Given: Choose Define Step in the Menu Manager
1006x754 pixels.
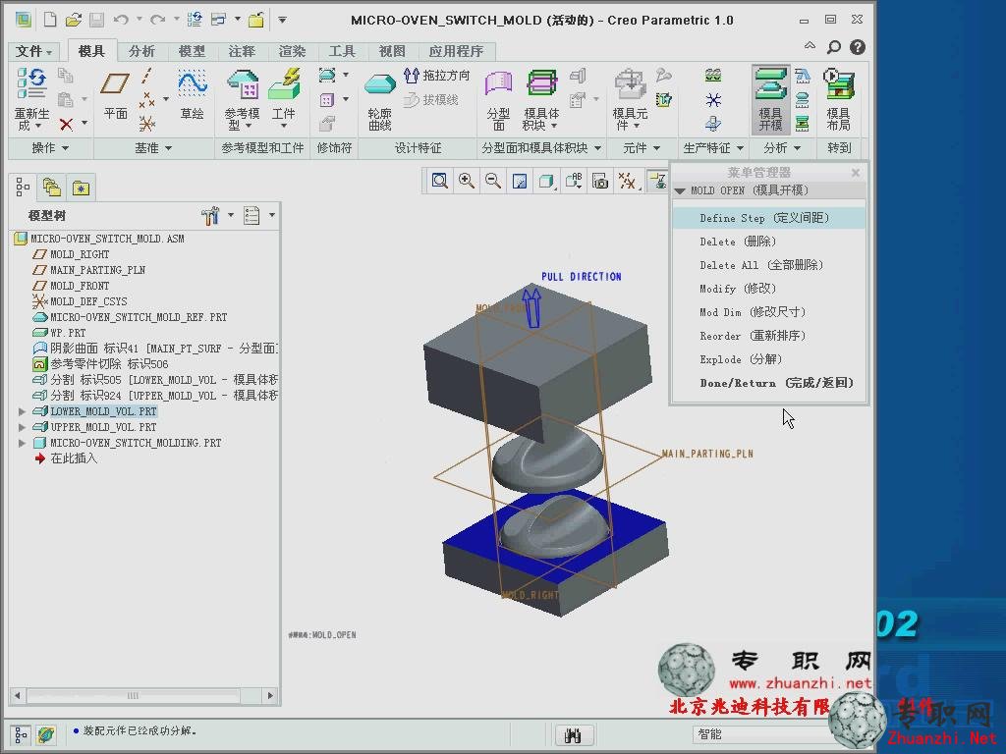Looking at the screenshot, I should (x=768, y=218).
